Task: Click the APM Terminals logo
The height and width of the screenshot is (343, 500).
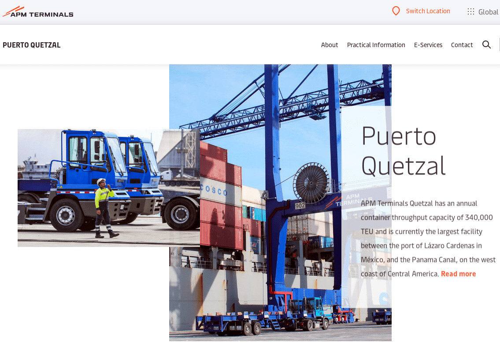Action: click(x=38, y=12)
